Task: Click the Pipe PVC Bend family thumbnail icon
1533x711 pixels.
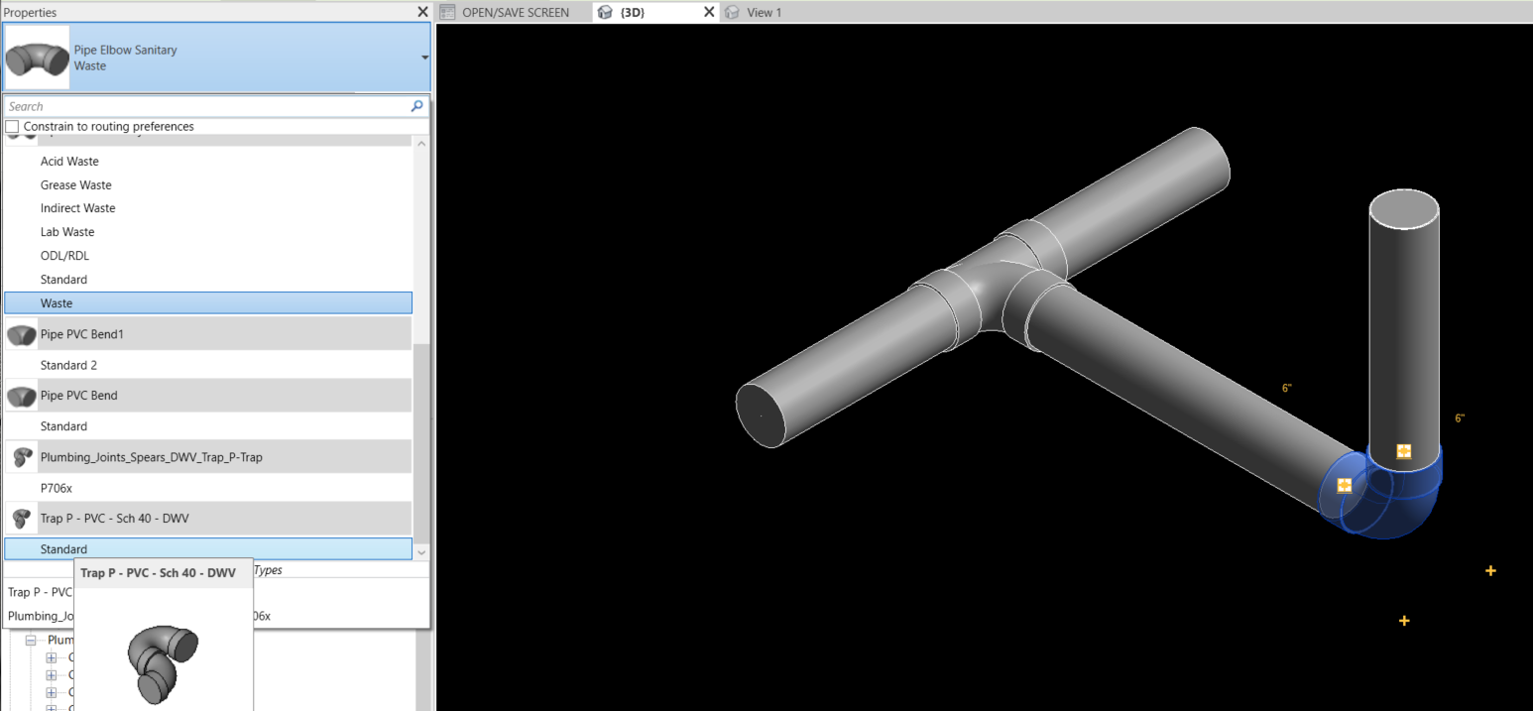Action: point(21,396)
